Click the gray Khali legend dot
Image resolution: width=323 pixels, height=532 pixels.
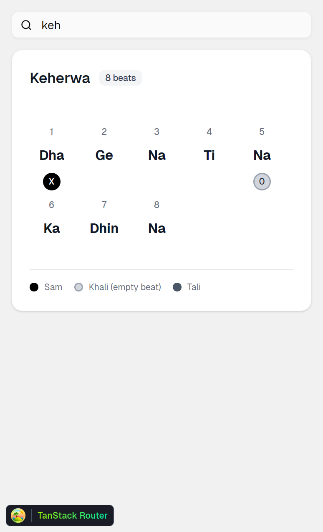(x=78, y=287)
